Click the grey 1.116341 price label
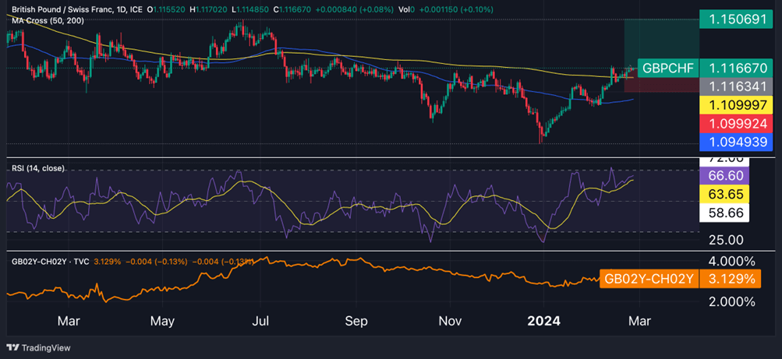The width and height of the screenshot is (782, 359). [x=734, y=87]
